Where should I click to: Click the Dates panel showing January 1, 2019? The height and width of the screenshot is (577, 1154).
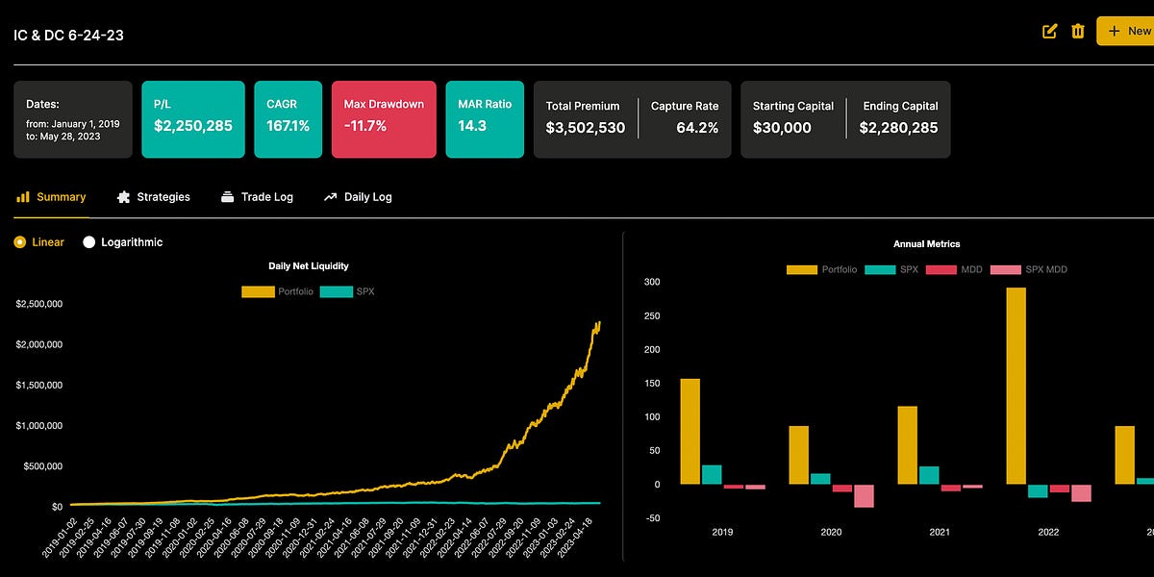(x=72, y=118)
